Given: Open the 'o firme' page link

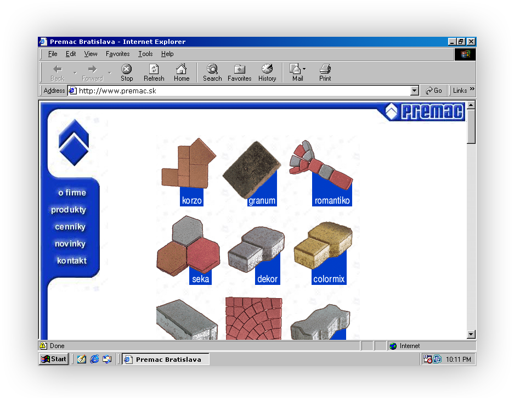Looking at the screenshot, I should tap(72, 193).
